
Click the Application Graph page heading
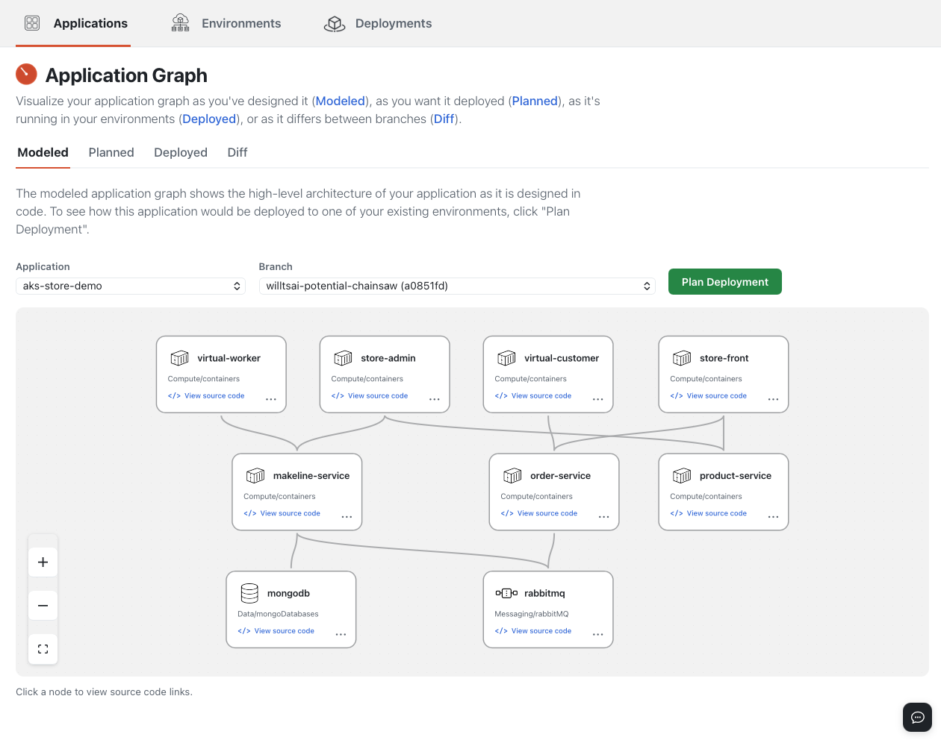[126, 75]
